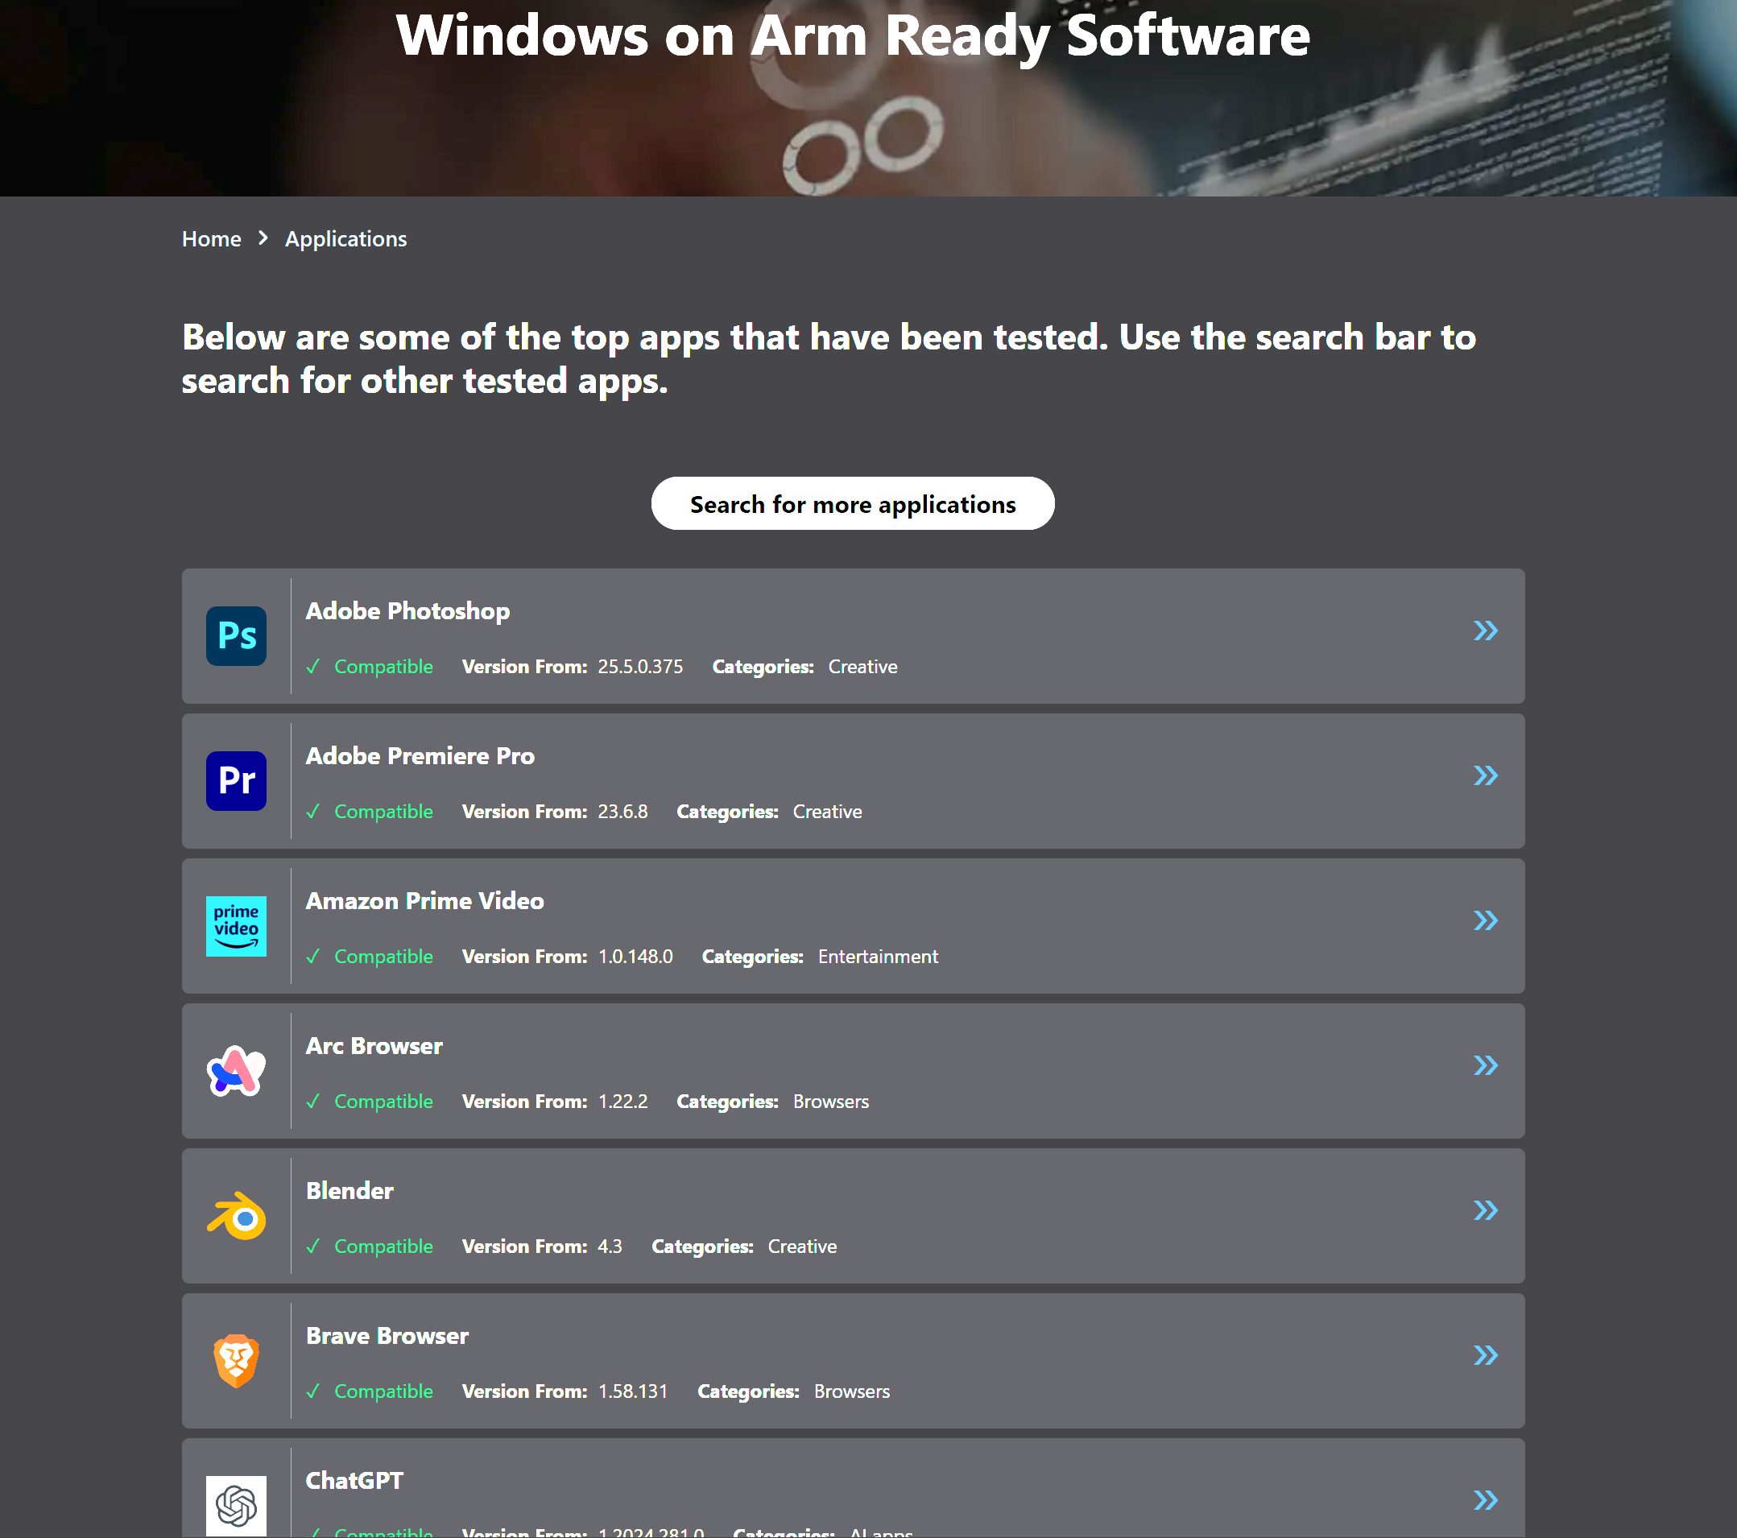The width and height of the screenshot is (1737, 1538).
Task: Open Adobe Photoshop details with double-chevron arrow
Action: 1486,630
